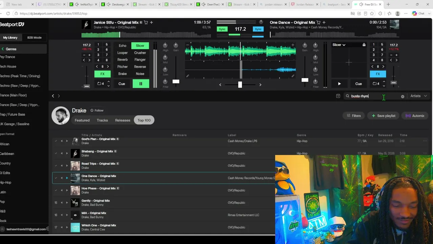Go back with the library left arrow
433x244 pixels.
click(53, 96)
